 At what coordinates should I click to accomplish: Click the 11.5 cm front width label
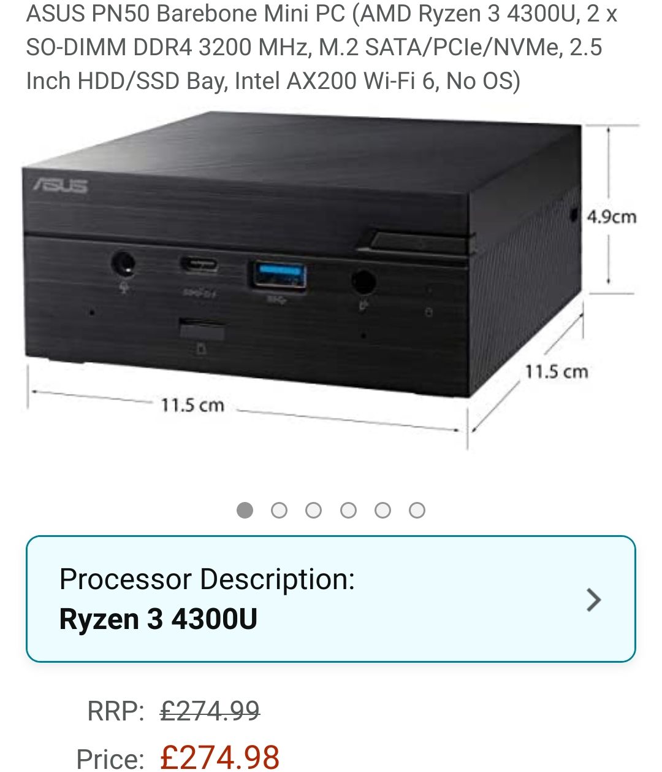192,405
